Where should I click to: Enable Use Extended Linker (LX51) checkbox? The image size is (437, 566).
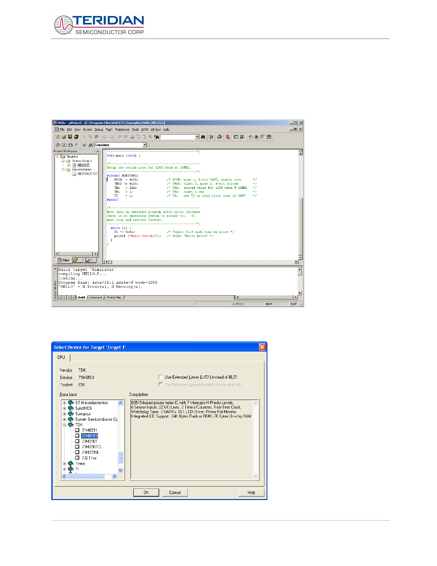(160, 377)
